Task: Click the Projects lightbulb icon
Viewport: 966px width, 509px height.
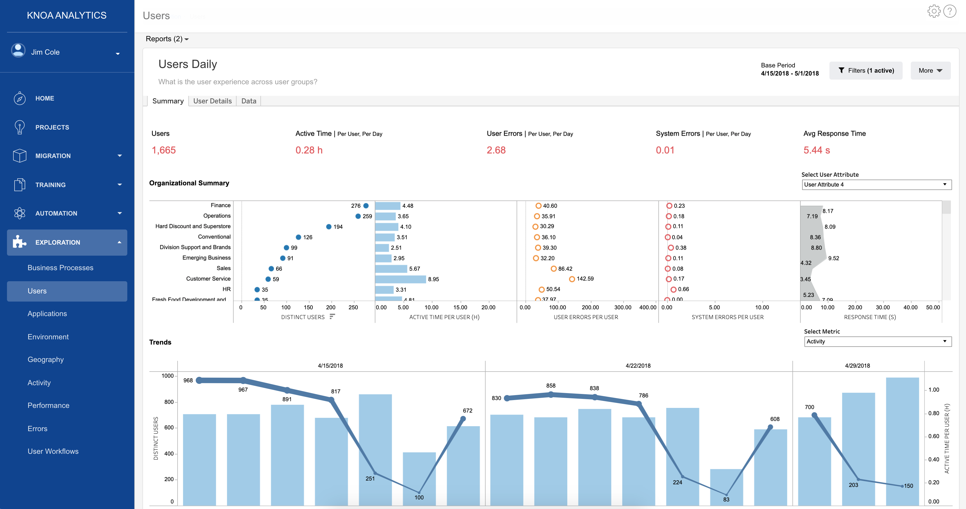Action: (19, 128)
